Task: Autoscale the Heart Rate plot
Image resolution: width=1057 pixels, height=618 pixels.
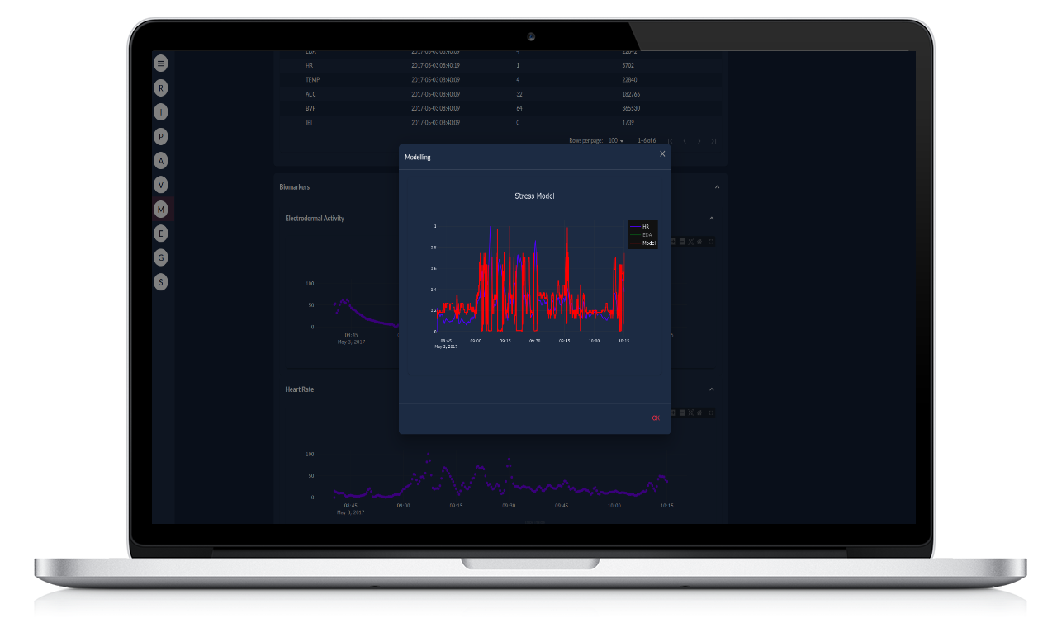Action: (691, 413)
